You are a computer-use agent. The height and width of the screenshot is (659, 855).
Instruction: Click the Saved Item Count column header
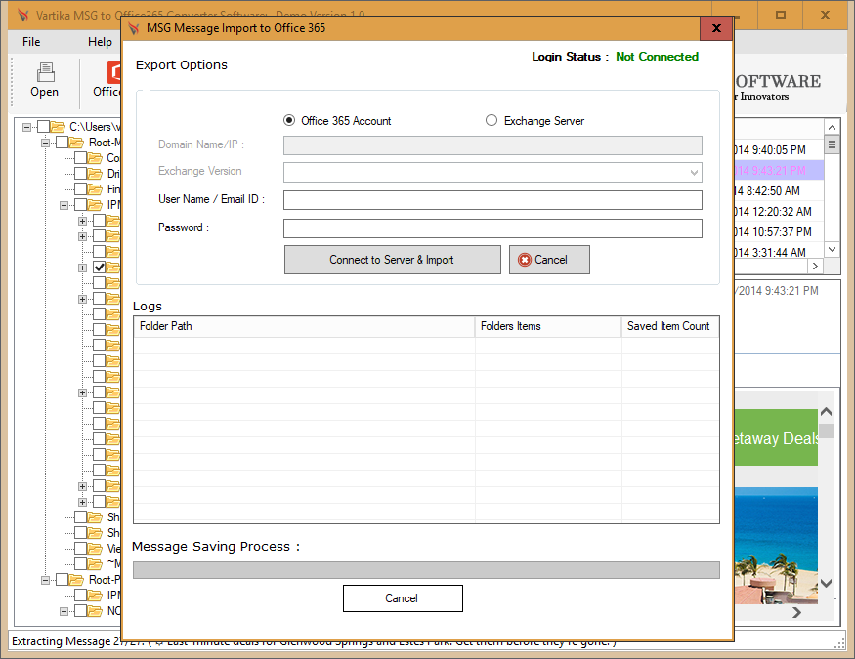coord(670,326)
